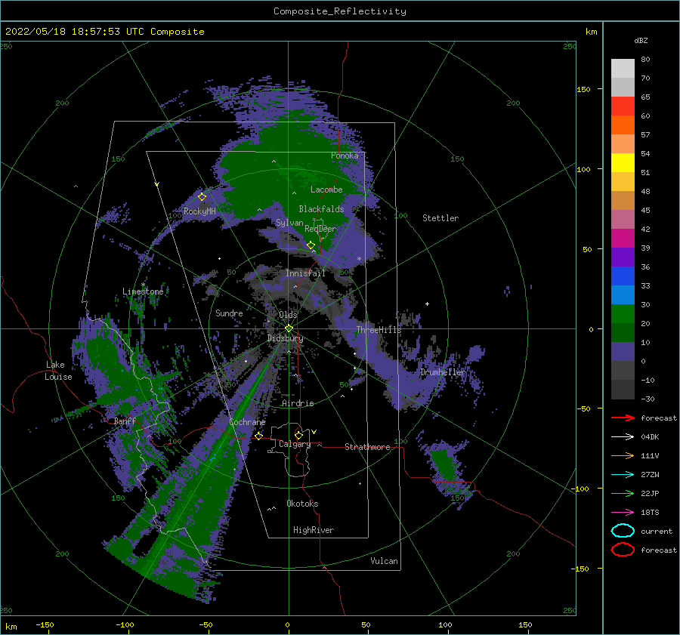Screen dimensions: 680x635
Task: Select the RockyMH text label
Action: pyautogui.click(x=199, y=211)
